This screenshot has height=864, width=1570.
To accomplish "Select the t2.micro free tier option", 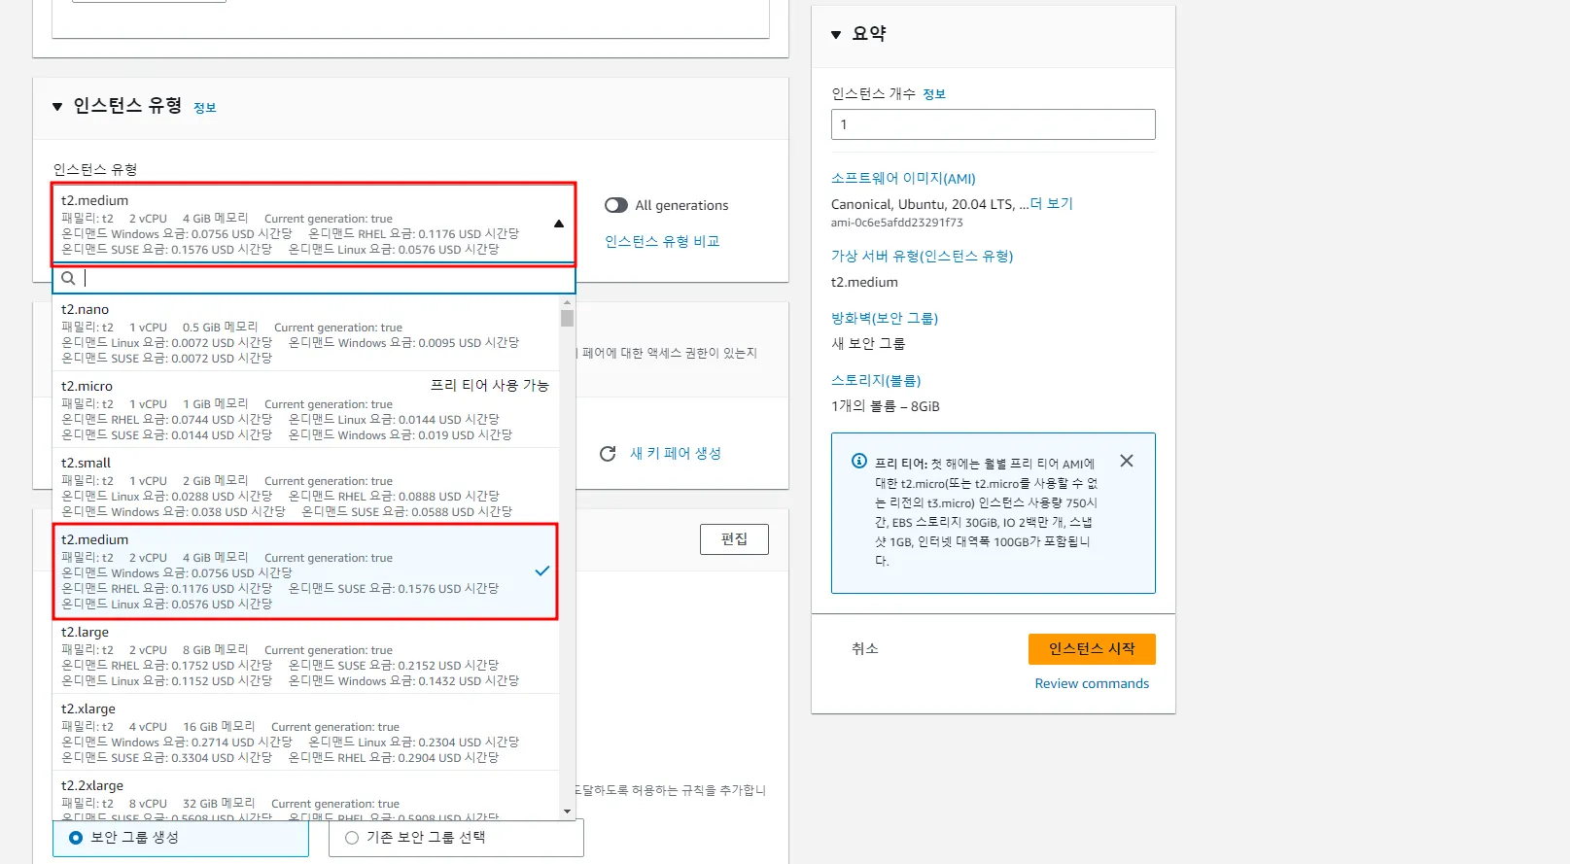I will click(306, 410).
